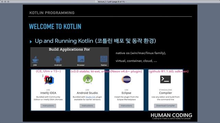Image resolution: width=220 pixels, height=123 pixels.
Task: Click the Eclipse card title
Action: [x=126, y=93]
